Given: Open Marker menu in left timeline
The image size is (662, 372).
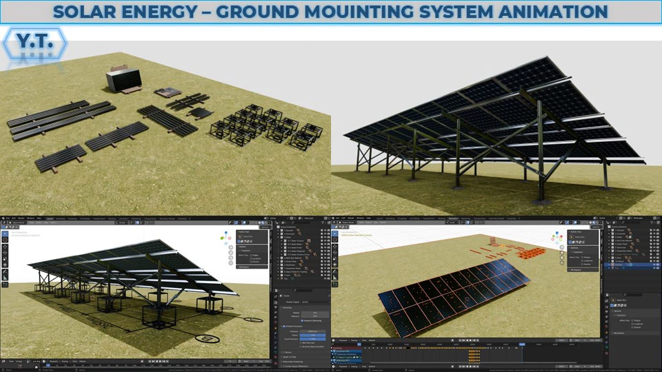Looking at the screenshot, I should [82, 361].
